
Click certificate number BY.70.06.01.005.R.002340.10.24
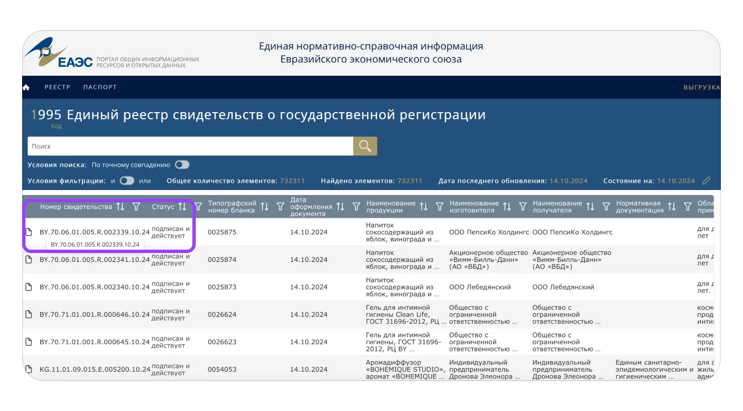95,287
